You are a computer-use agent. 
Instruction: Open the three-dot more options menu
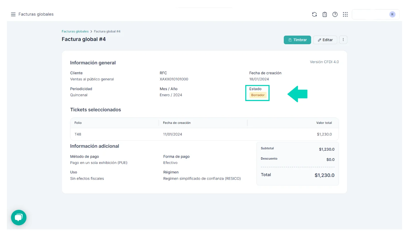343,40
